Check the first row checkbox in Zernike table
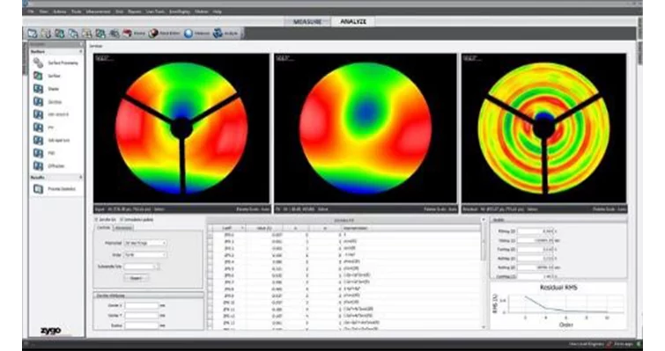The image size is (665, 351). (x=210, y=234)
